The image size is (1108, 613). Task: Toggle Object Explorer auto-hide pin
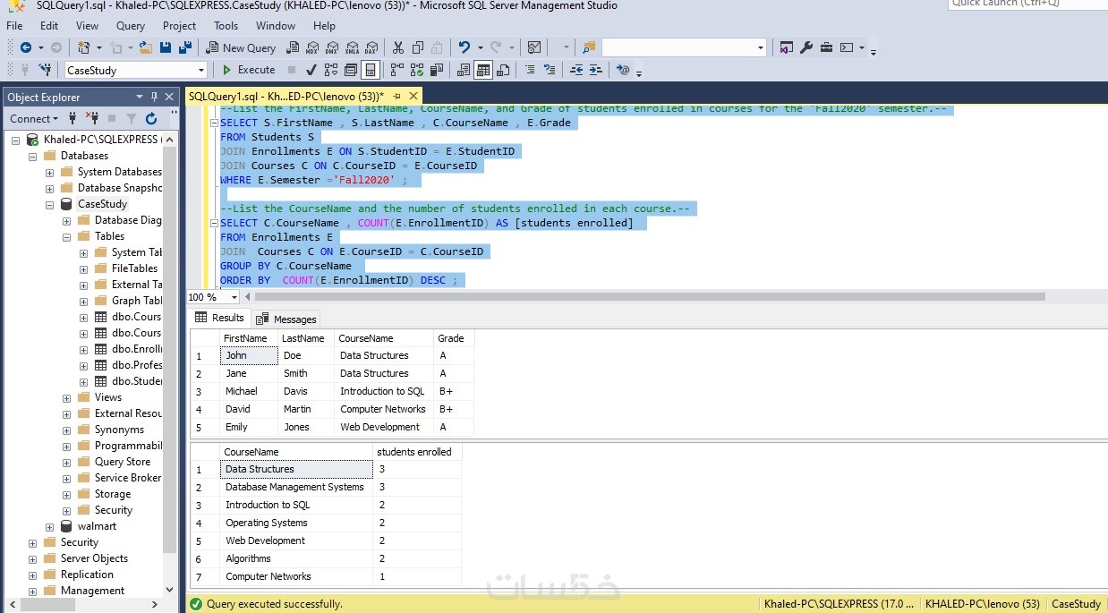pyautogui.click(x=155, y=97)
